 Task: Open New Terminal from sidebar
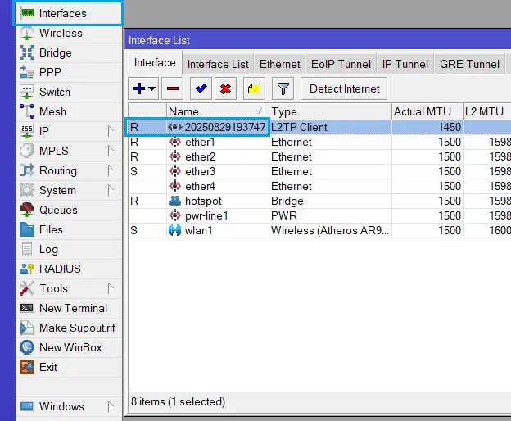[x=73, y=308]
